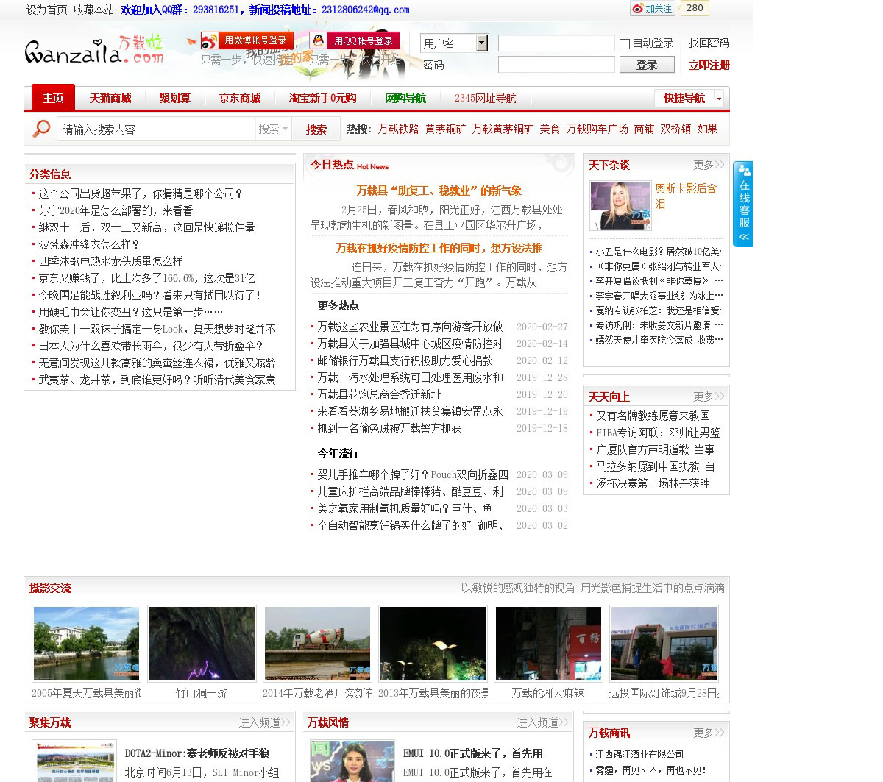Click the 找回密码 password recovery link
This screenshot has height=782, width=883.
(709, 43)
